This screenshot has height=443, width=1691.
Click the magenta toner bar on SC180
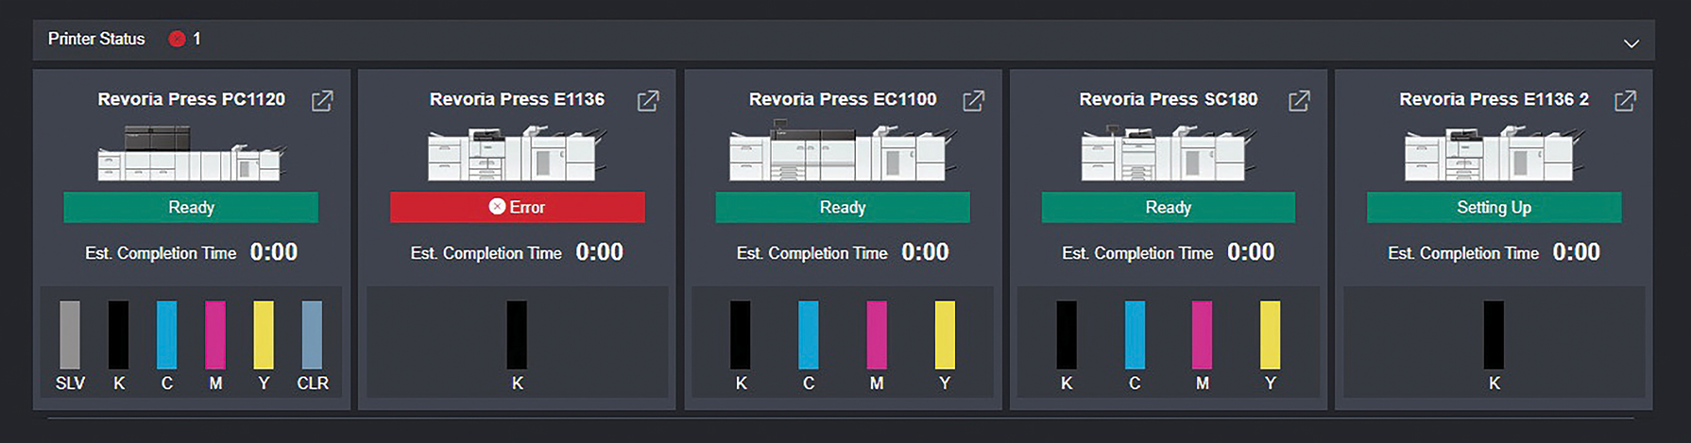pyautogui.click(x=1202, y=334)
